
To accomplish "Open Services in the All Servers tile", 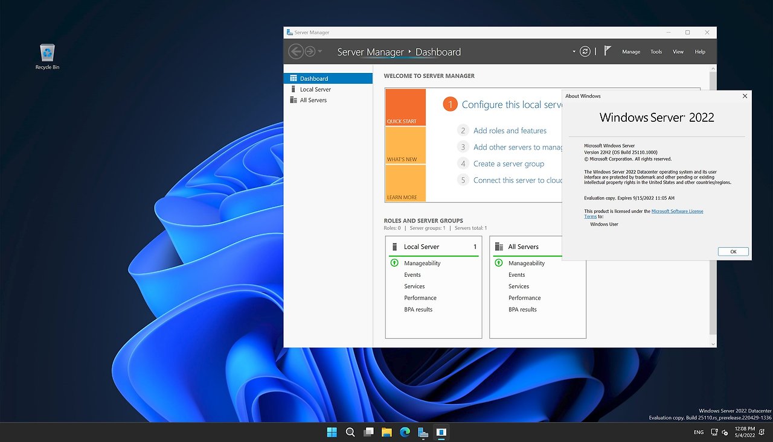I will click(519, 286).
